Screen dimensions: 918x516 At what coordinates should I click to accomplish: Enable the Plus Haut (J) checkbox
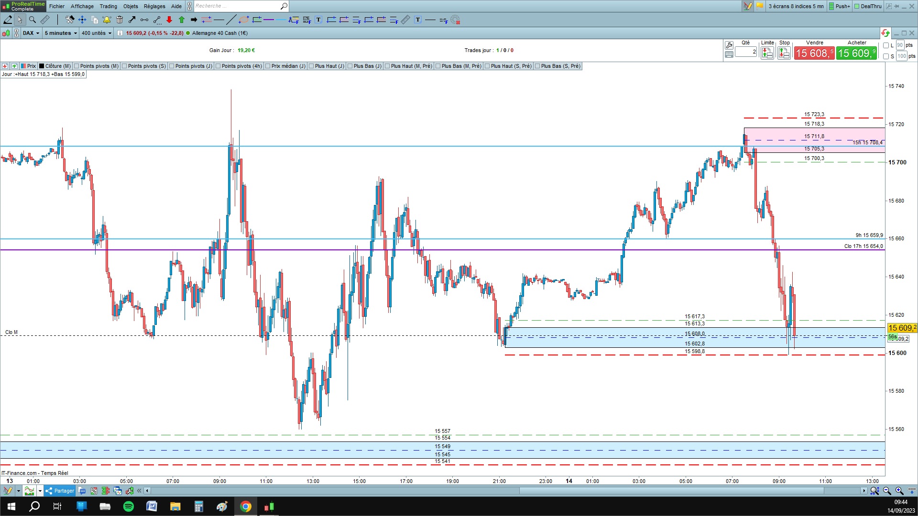[x=312, y=66]
